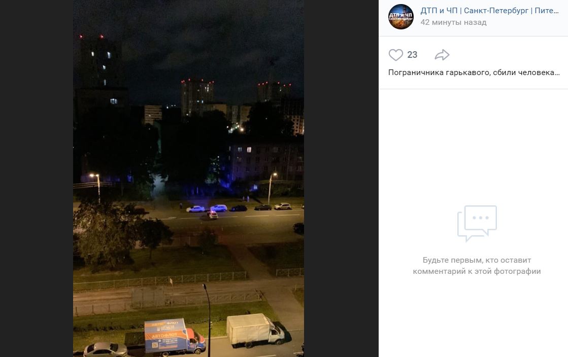Click the street lamp right of the parked cars
The image size is (568, 357).
(x=272, y=188)
